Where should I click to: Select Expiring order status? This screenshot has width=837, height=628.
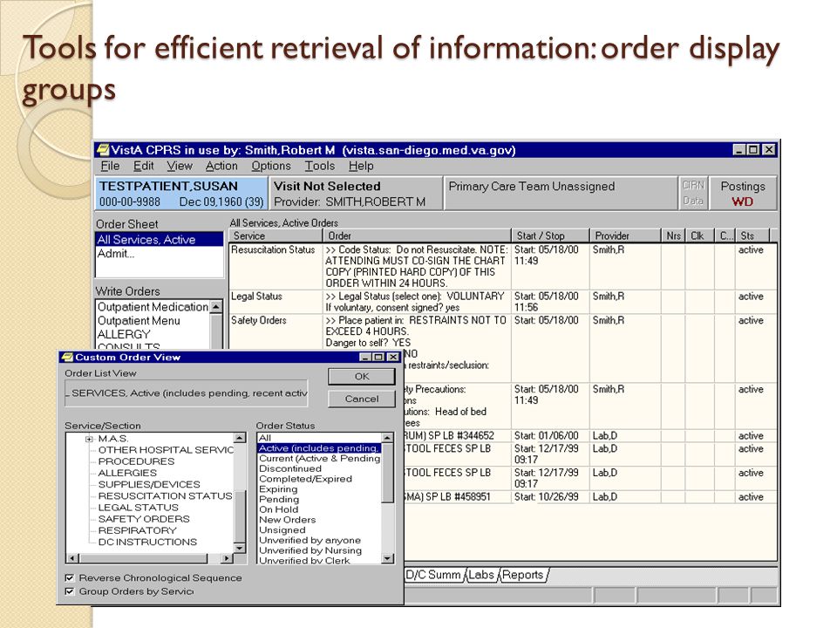(319, 488)
